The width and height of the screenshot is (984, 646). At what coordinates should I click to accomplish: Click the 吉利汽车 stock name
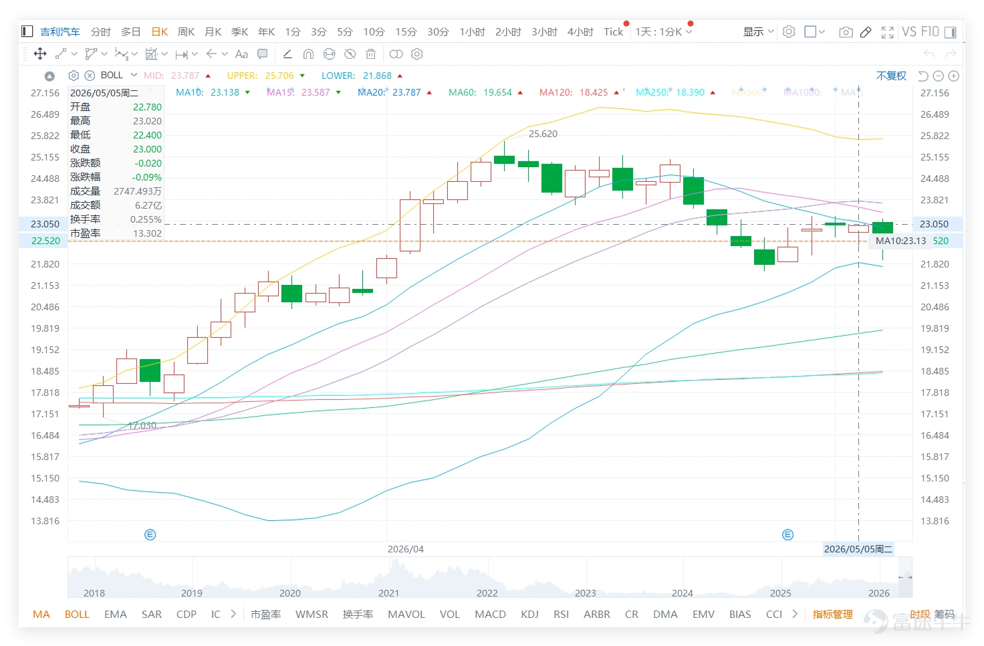tap(60, 31)
